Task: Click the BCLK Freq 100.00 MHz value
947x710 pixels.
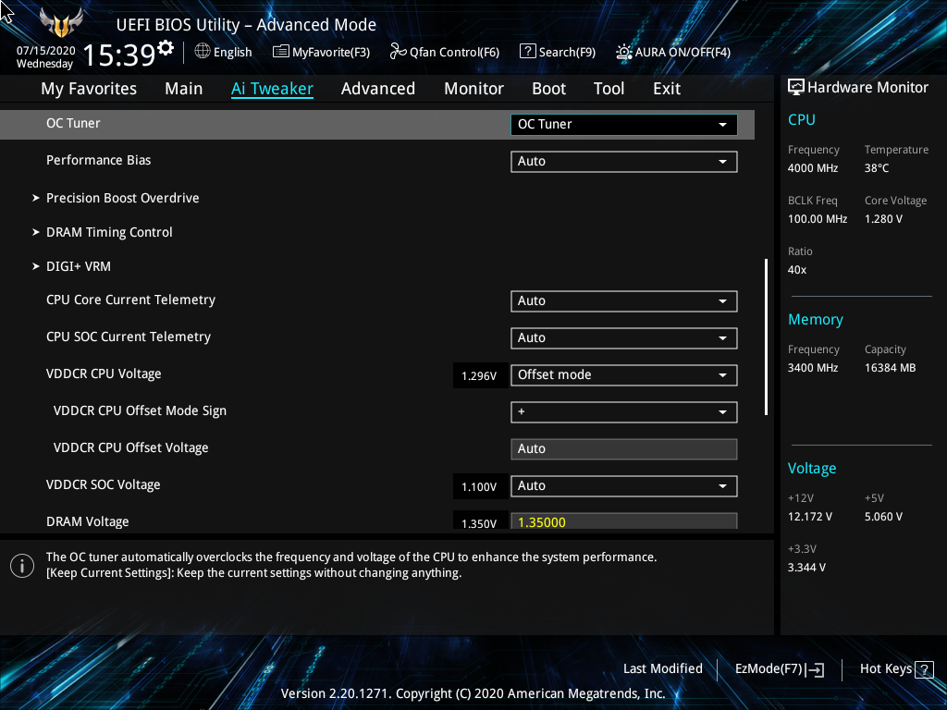Action: tap(818, 219)
